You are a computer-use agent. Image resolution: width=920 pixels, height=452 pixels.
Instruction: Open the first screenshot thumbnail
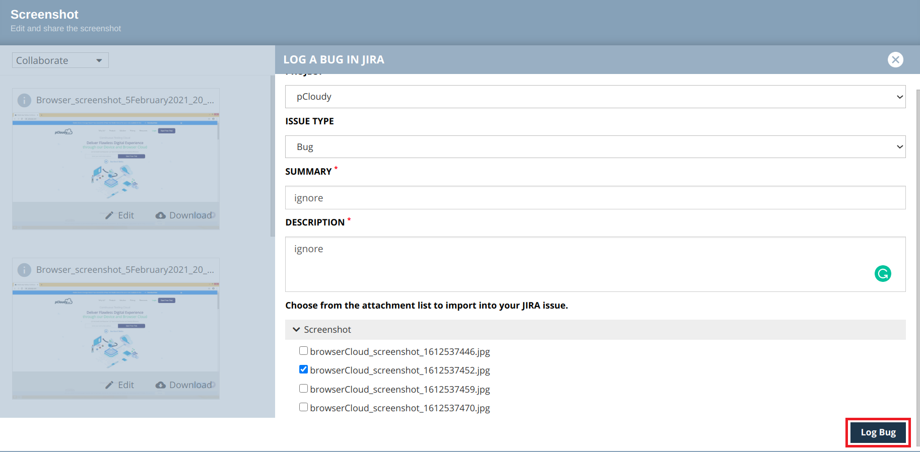click(116, 158)
